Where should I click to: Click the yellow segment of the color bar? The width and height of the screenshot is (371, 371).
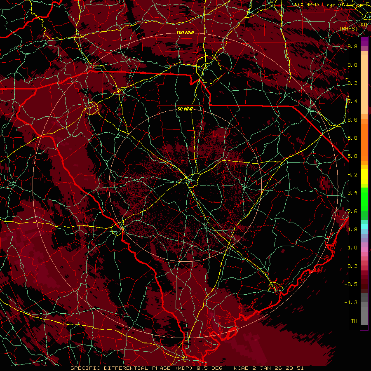tap(364, 176)
